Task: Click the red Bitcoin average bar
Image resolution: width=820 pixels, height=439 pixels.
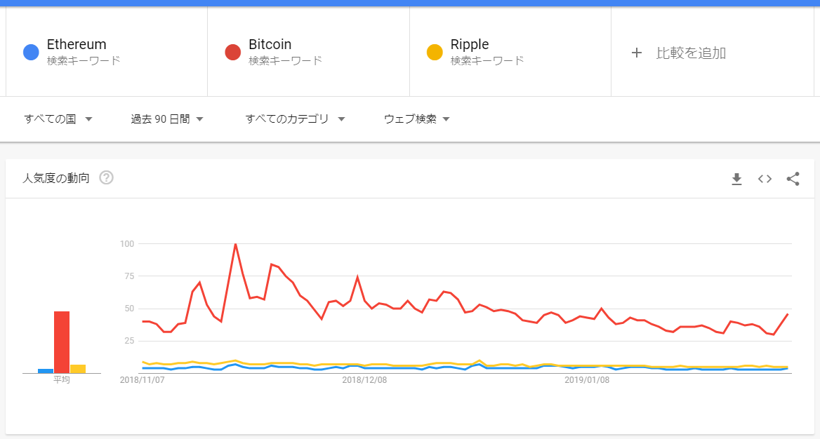Action: (62, 342)
